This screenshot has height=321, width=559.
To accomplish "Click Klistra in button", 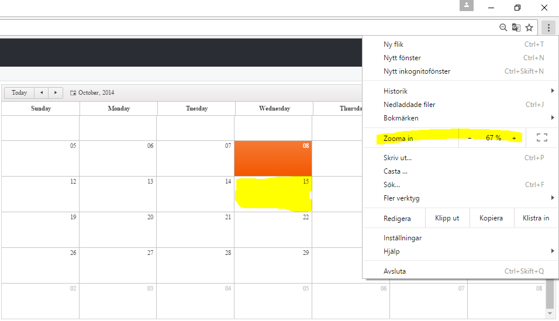I will (536, 218).
